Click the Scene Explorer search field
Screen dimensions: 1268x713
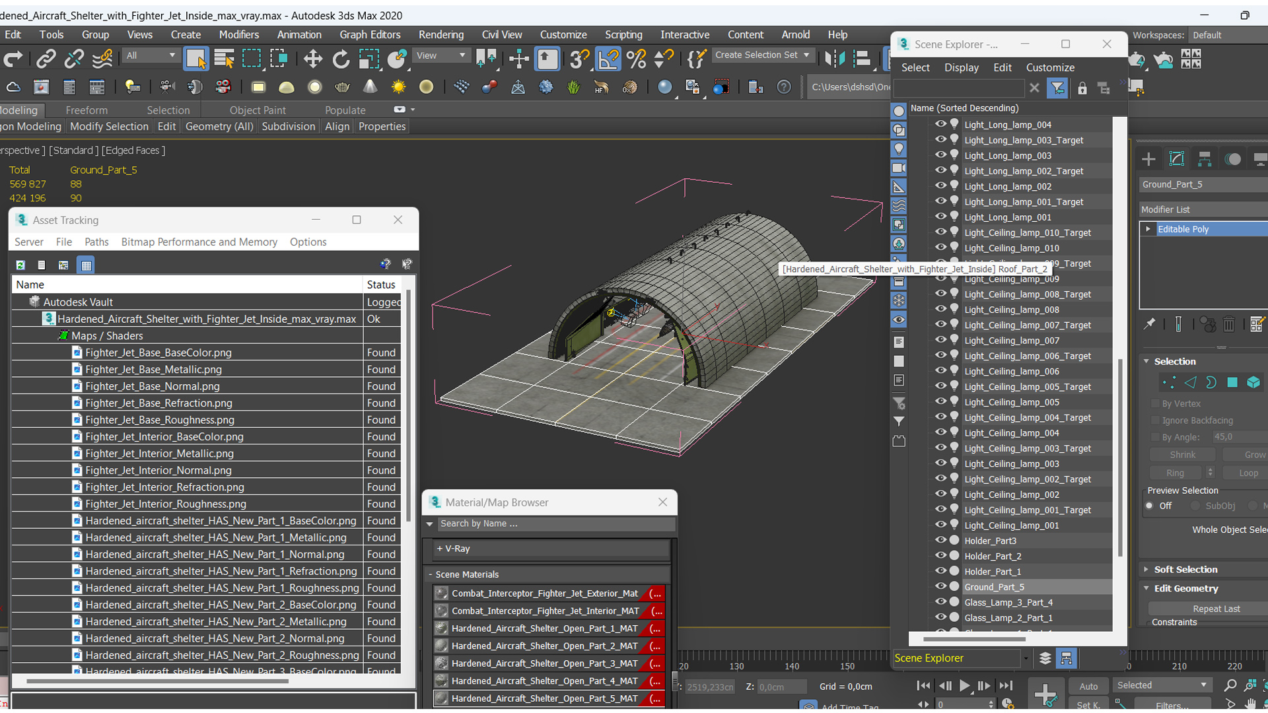pyautogui.click(x=959, y=88)
